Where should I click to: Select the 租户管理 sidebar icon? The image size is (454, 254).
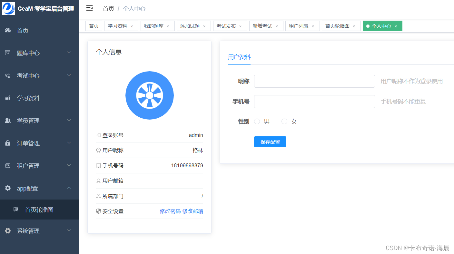click(x=7, y=165)
